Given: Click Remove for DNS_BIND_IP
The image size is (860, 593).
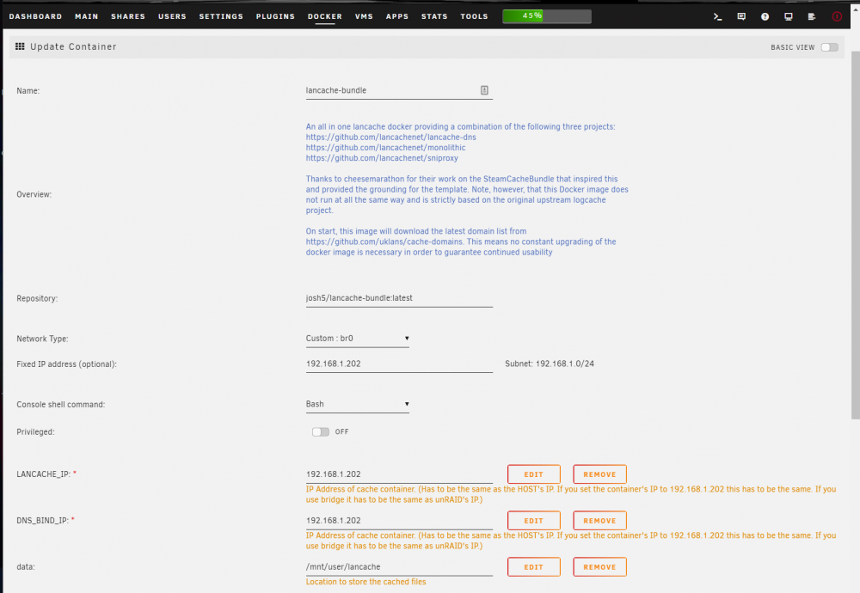Looking at the screenshot, I should 599,521.
